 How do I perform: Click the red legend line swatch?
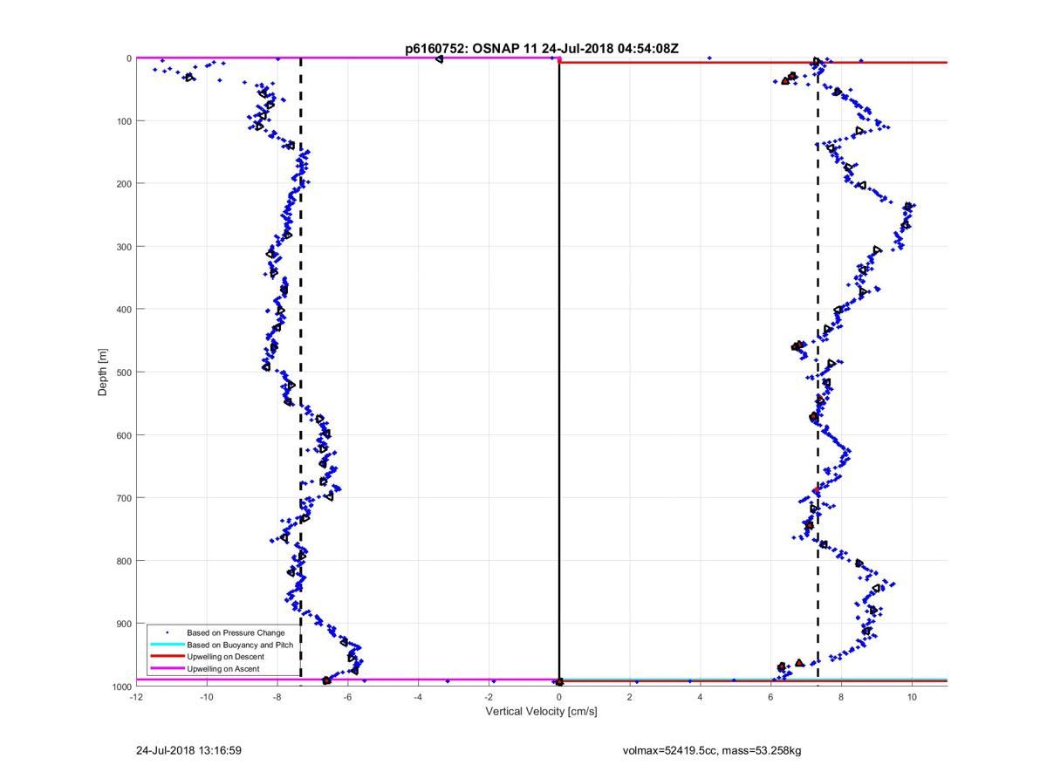click(167, 657)
